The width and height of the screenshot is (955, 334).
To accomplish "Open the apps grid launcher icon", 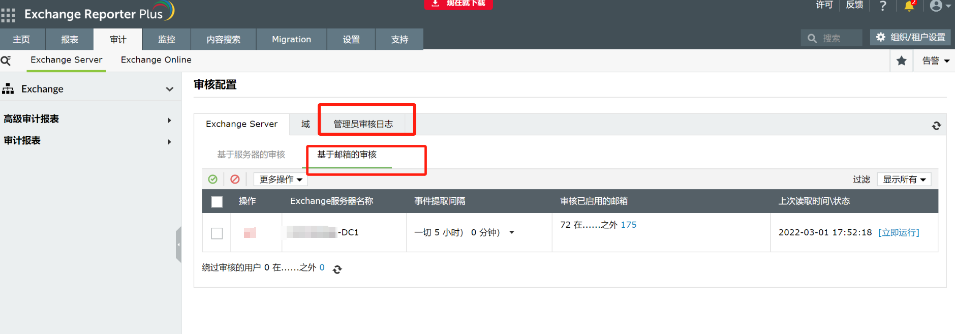I will point(8,15).
